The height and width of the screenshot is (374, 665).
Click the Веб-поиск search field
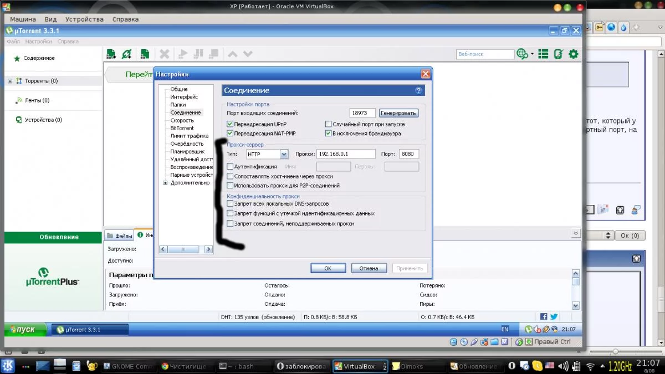(x=485, y=54)
